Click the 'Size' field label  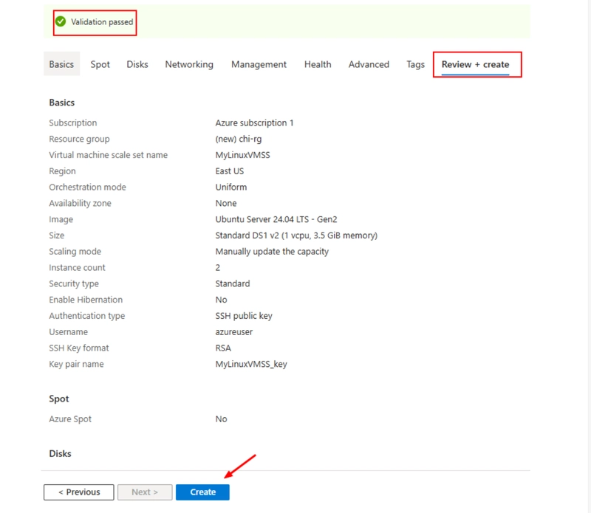pyautogui.click(x=57, y=235)
